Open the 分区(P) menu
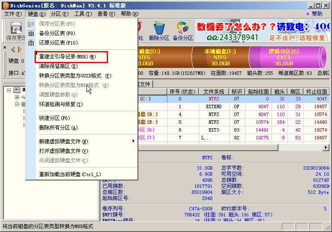Image resolution: width=332 pixels, height=232 pixels. click(60, 14)
